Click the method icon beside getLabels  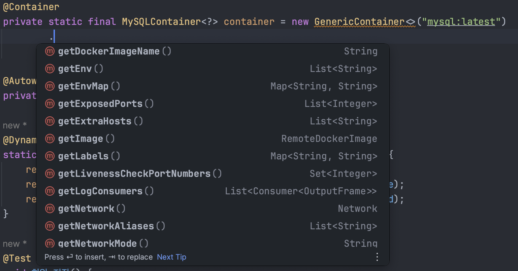point(50,156)
